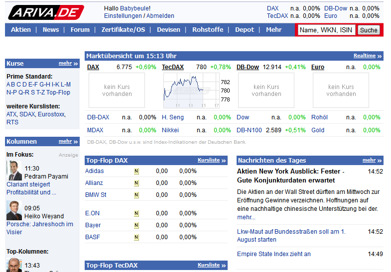The height and width of the screenshot is (272, 391).
Task: Open the Depot menu
Action: click(245, 30)
